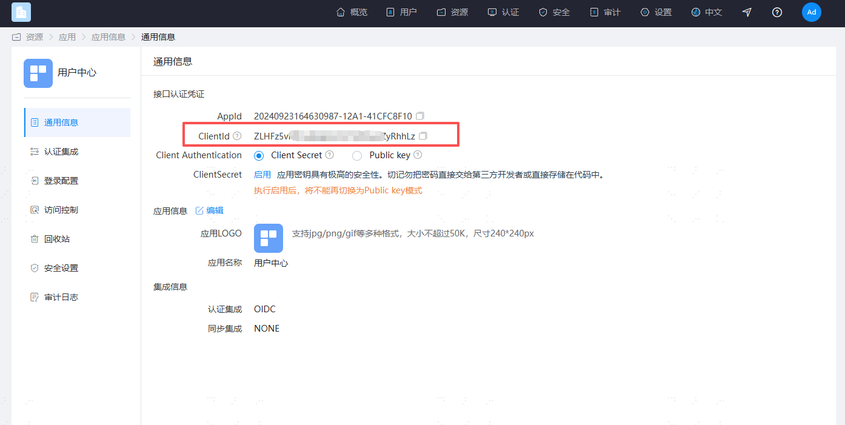Click the 启用 link for ClientSecret

262,175
